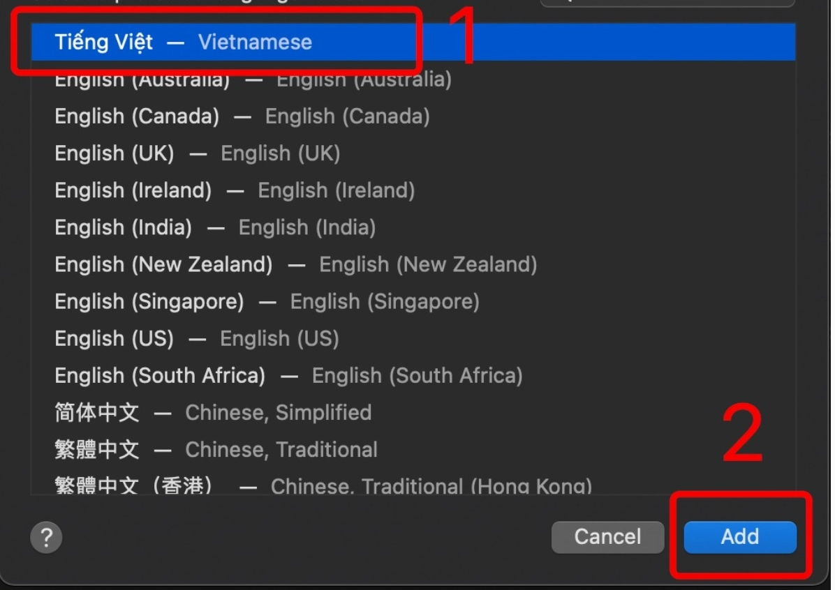Click the grey 'Vietnamese' translation label
The height and width of the screenshot is (590, 835).
[255, 42]
